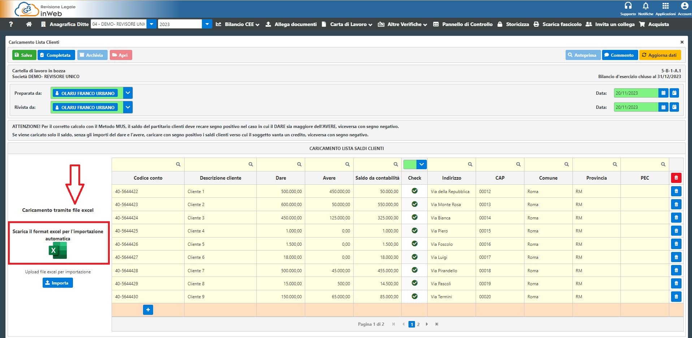Image resolution: width=692 pixels, height=338 pixels.
Task: Open Anagrafica Ditte menu item
Action: (x=65, y=24)
